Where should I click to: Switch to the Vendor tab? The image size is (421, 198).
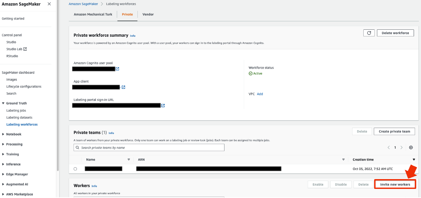tap(148, 14)
